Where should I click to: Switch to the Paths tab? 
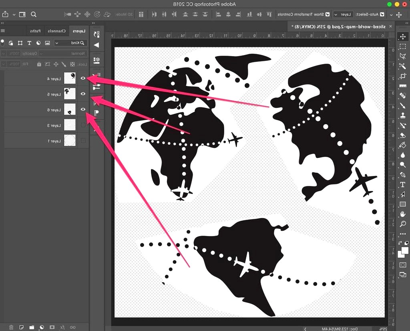[x=35, y=31]
